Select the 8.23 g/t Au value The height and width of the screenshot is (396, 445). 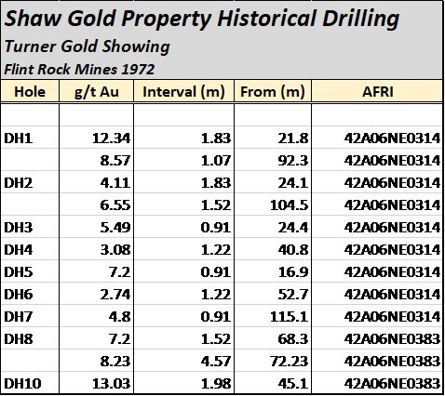click(x=115, y=362)
